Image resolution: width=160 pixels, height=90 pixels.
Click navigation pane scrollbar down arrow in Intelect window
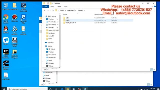[x=60, y=67]
